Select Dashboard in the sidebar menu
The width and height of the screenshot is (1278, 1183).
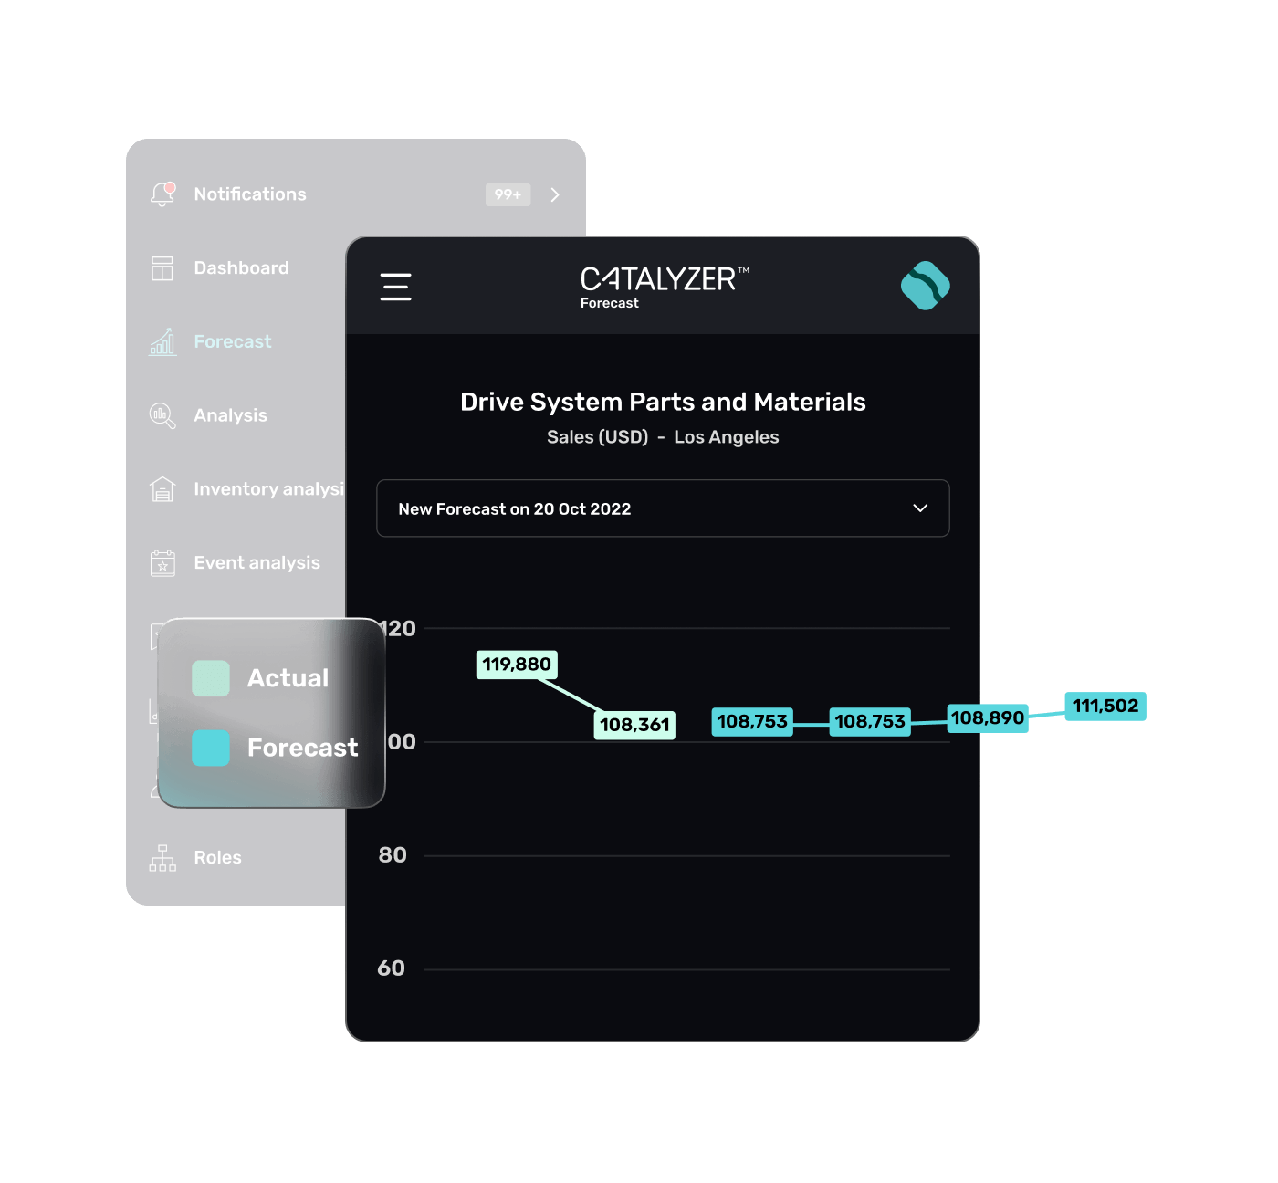pos(241,268)
